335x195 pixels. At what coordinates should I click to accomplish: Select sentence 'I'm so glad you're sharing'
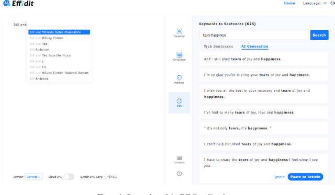pos(264,75)
